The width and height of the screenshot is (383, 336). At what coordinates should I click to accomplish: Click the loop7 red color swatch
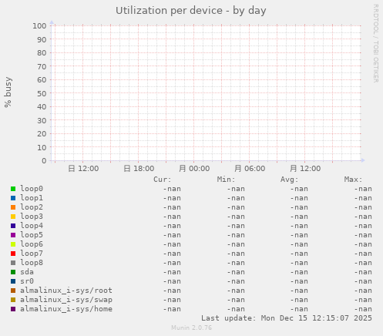13,254
